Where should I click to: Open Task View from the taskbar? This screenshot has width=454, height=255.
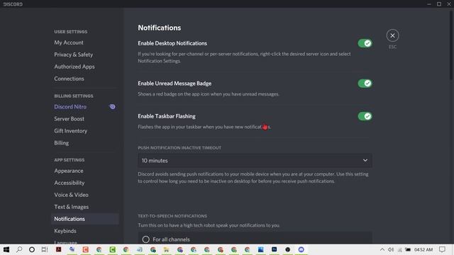(45, 249)
